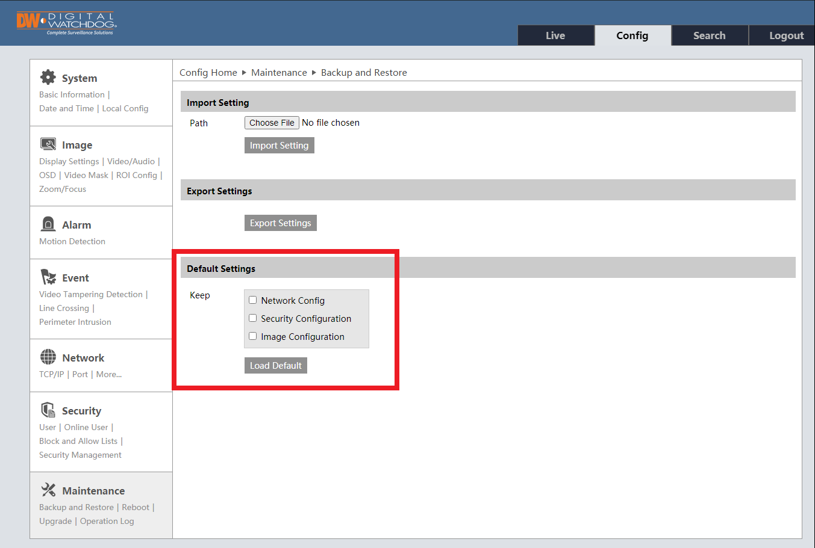Image resolution: width=815 pixels, height=548 pixels.
Task: Click the Network globe icon
Action: tap(48, 357)
